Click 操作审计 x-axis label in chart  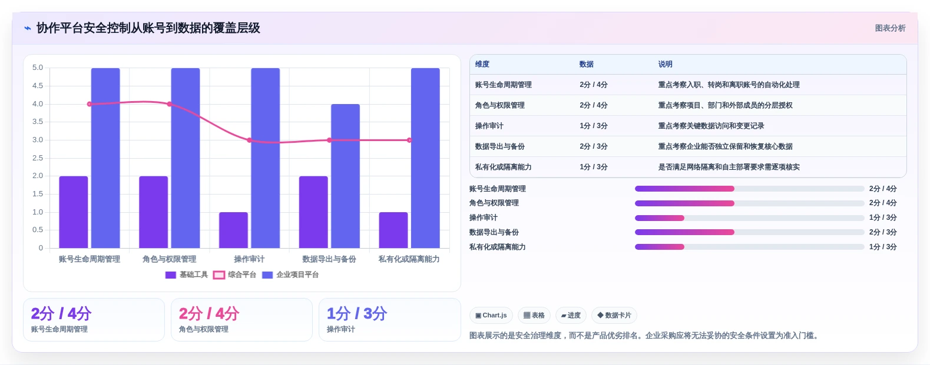(x=249, y=259)
